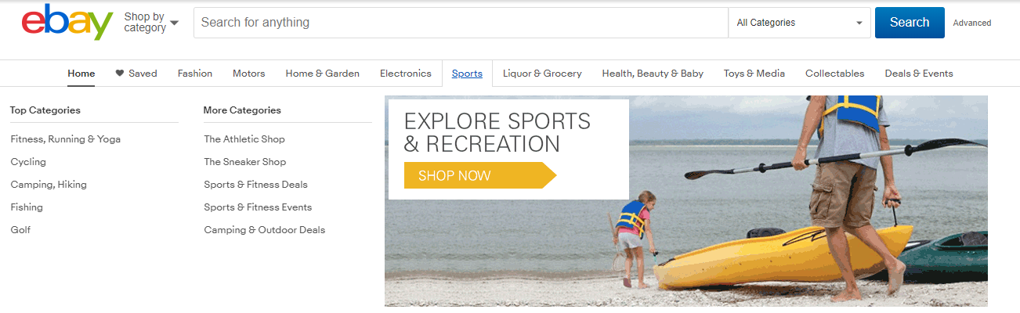Open Saved items with heart icon
Image resolution: width=1020 pixels, height=313 pixels.
pos(136,74)
